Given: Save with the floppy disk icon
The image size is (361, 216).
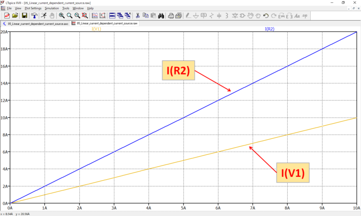Looking at the screenshot, I should click(x=24, y=16).
